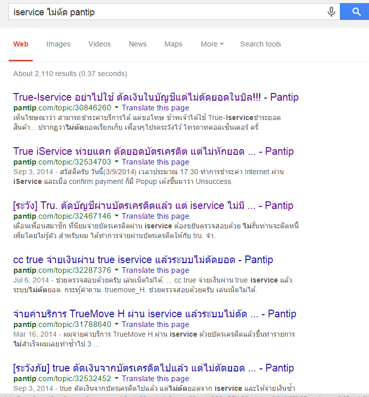This screenshot has height=397, width=369.
Task: Click the snippet starting Mar 16, 2014
Action: 154,339
